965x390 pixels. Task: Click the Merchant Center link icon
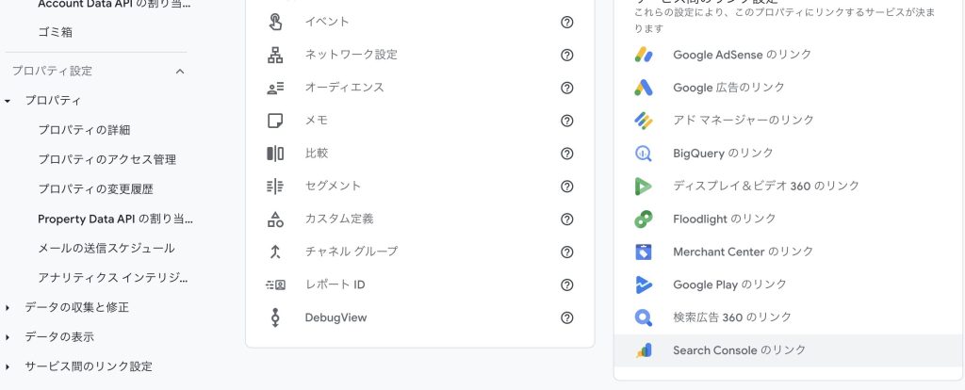click(644, 252)
